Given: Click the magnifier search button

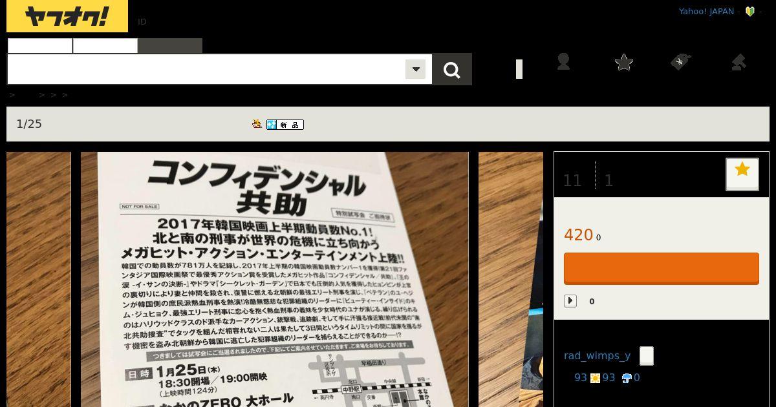Looking at the screenshot, I should tap(452, 69).
